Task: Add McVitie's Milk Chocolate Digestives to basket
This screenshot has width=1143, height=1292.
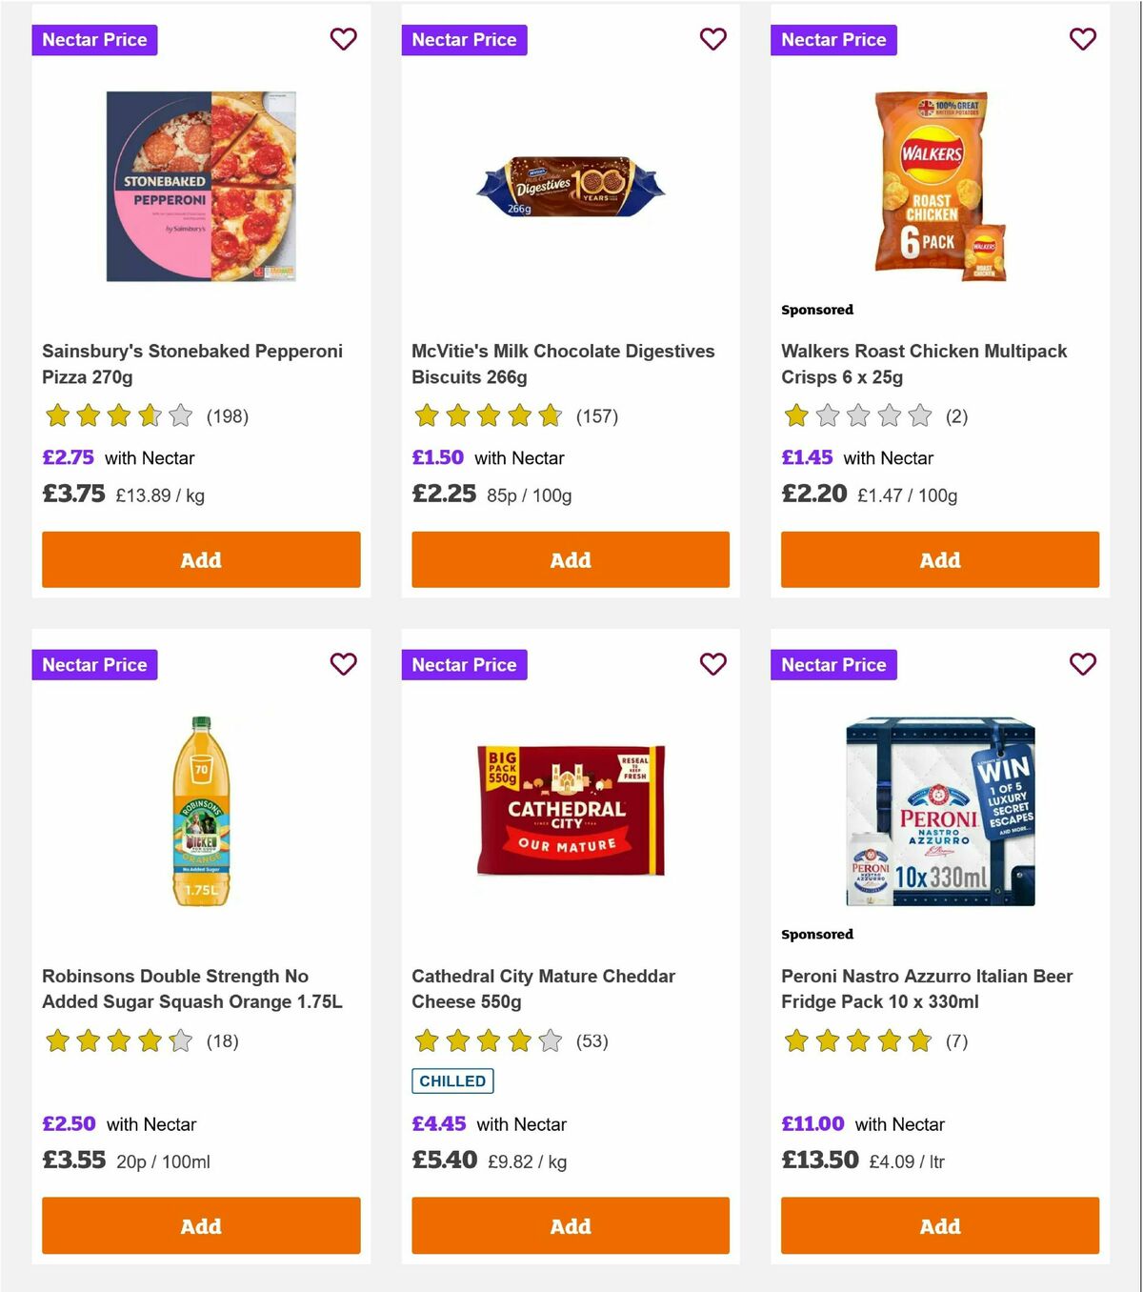Action: [570, 559]
